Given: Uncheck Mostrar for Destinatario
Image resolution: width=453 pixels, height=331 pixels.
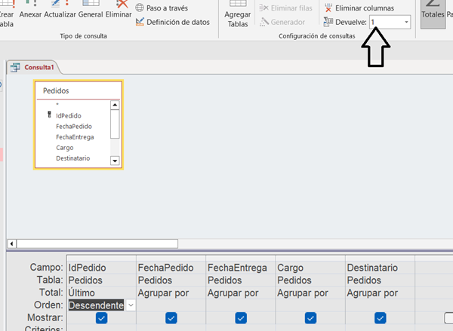Looking at the screenshot, I should tap(381, 318).
